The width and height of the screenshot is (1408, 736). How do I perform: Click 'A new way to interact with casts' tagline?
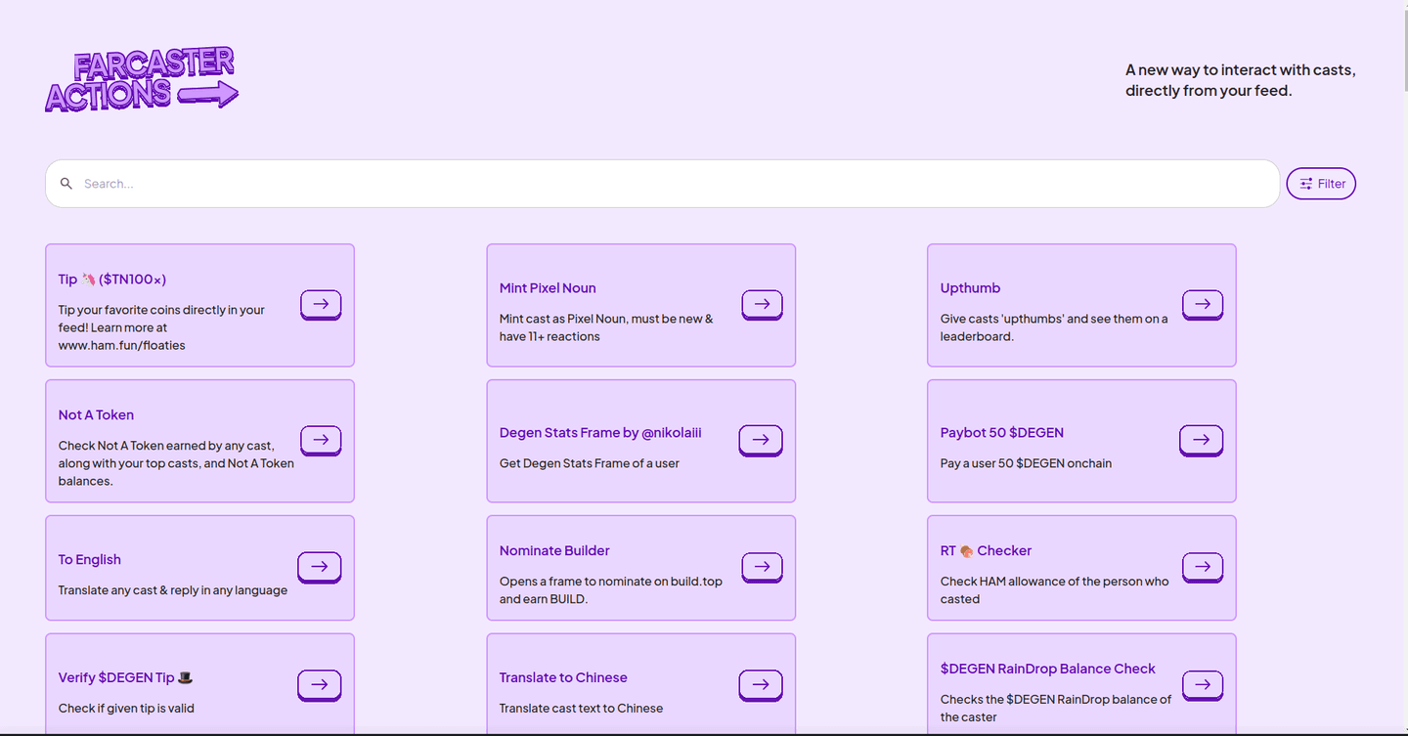coord(1240,80)
